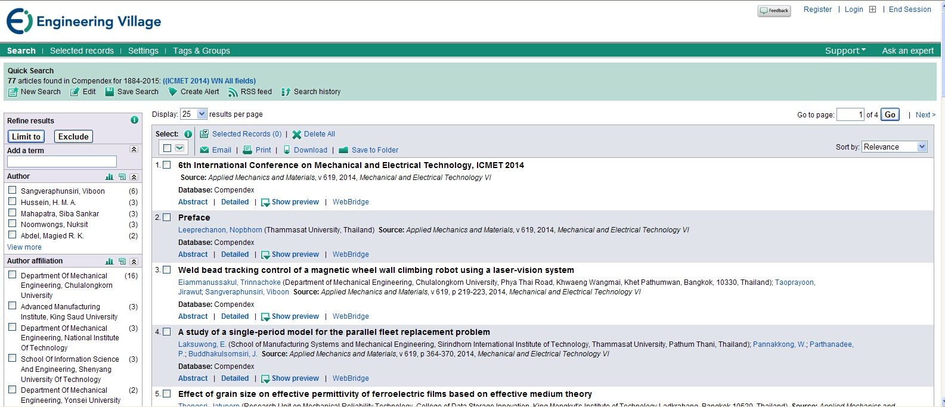The height and width of the screenshot is (407, 945).
Task: Click the Save to Folder icon
Action: [343, 150]
